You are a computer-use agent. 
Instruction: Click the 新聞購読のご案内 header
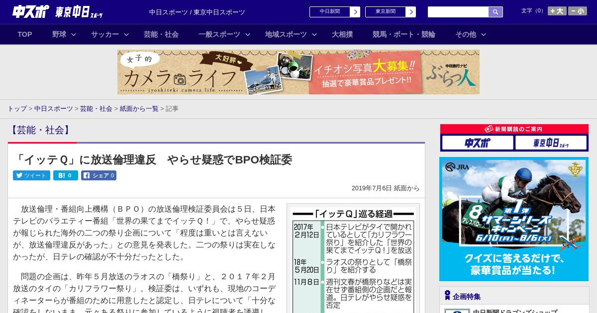(x=514, y=129)
